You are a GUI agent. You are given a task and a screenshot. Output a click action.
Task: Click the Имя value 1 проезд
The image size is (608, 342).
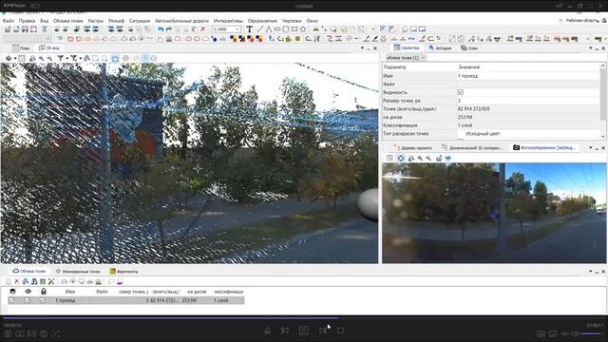(467, 76)
